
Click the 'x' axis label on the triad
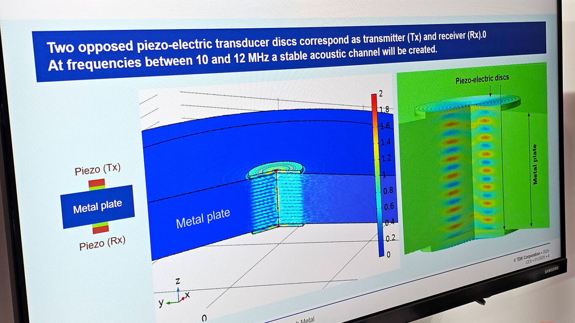187,295
